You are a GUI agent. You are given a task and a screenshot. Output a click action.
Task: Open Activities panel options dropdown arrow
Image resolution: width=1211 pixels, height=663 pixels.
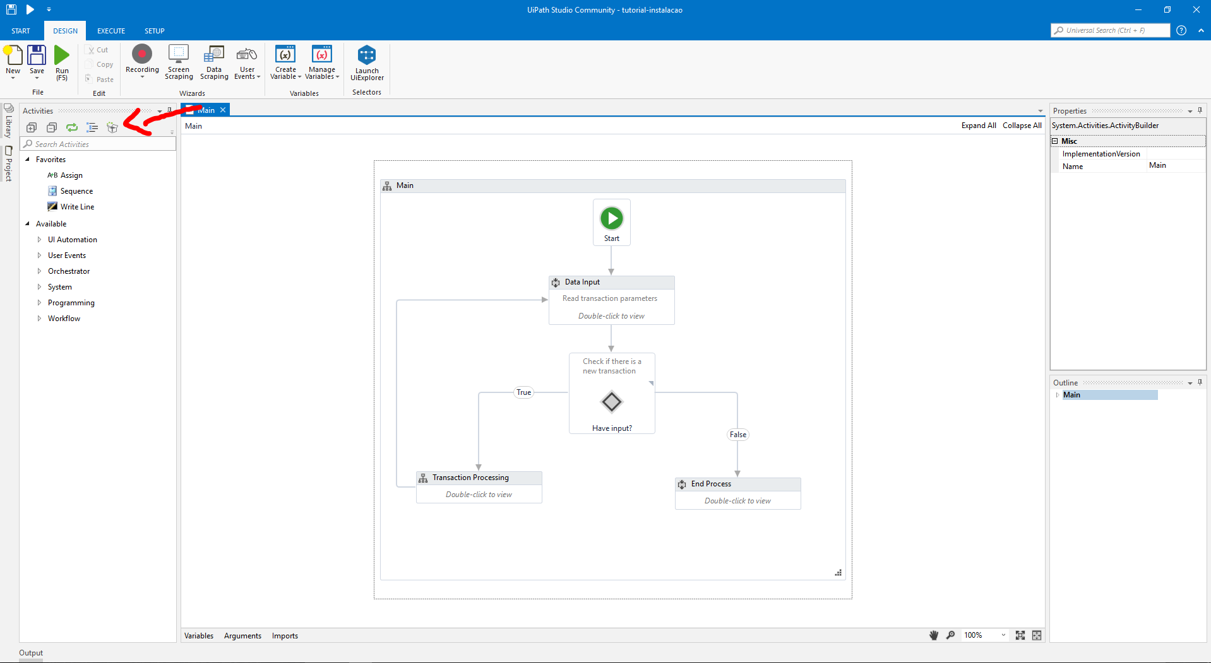pyautogui.click(x=160, y=111)
